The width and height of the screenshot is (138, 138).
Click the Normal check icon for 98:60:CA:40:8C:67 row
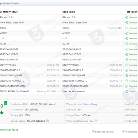(x=127, y=60)
